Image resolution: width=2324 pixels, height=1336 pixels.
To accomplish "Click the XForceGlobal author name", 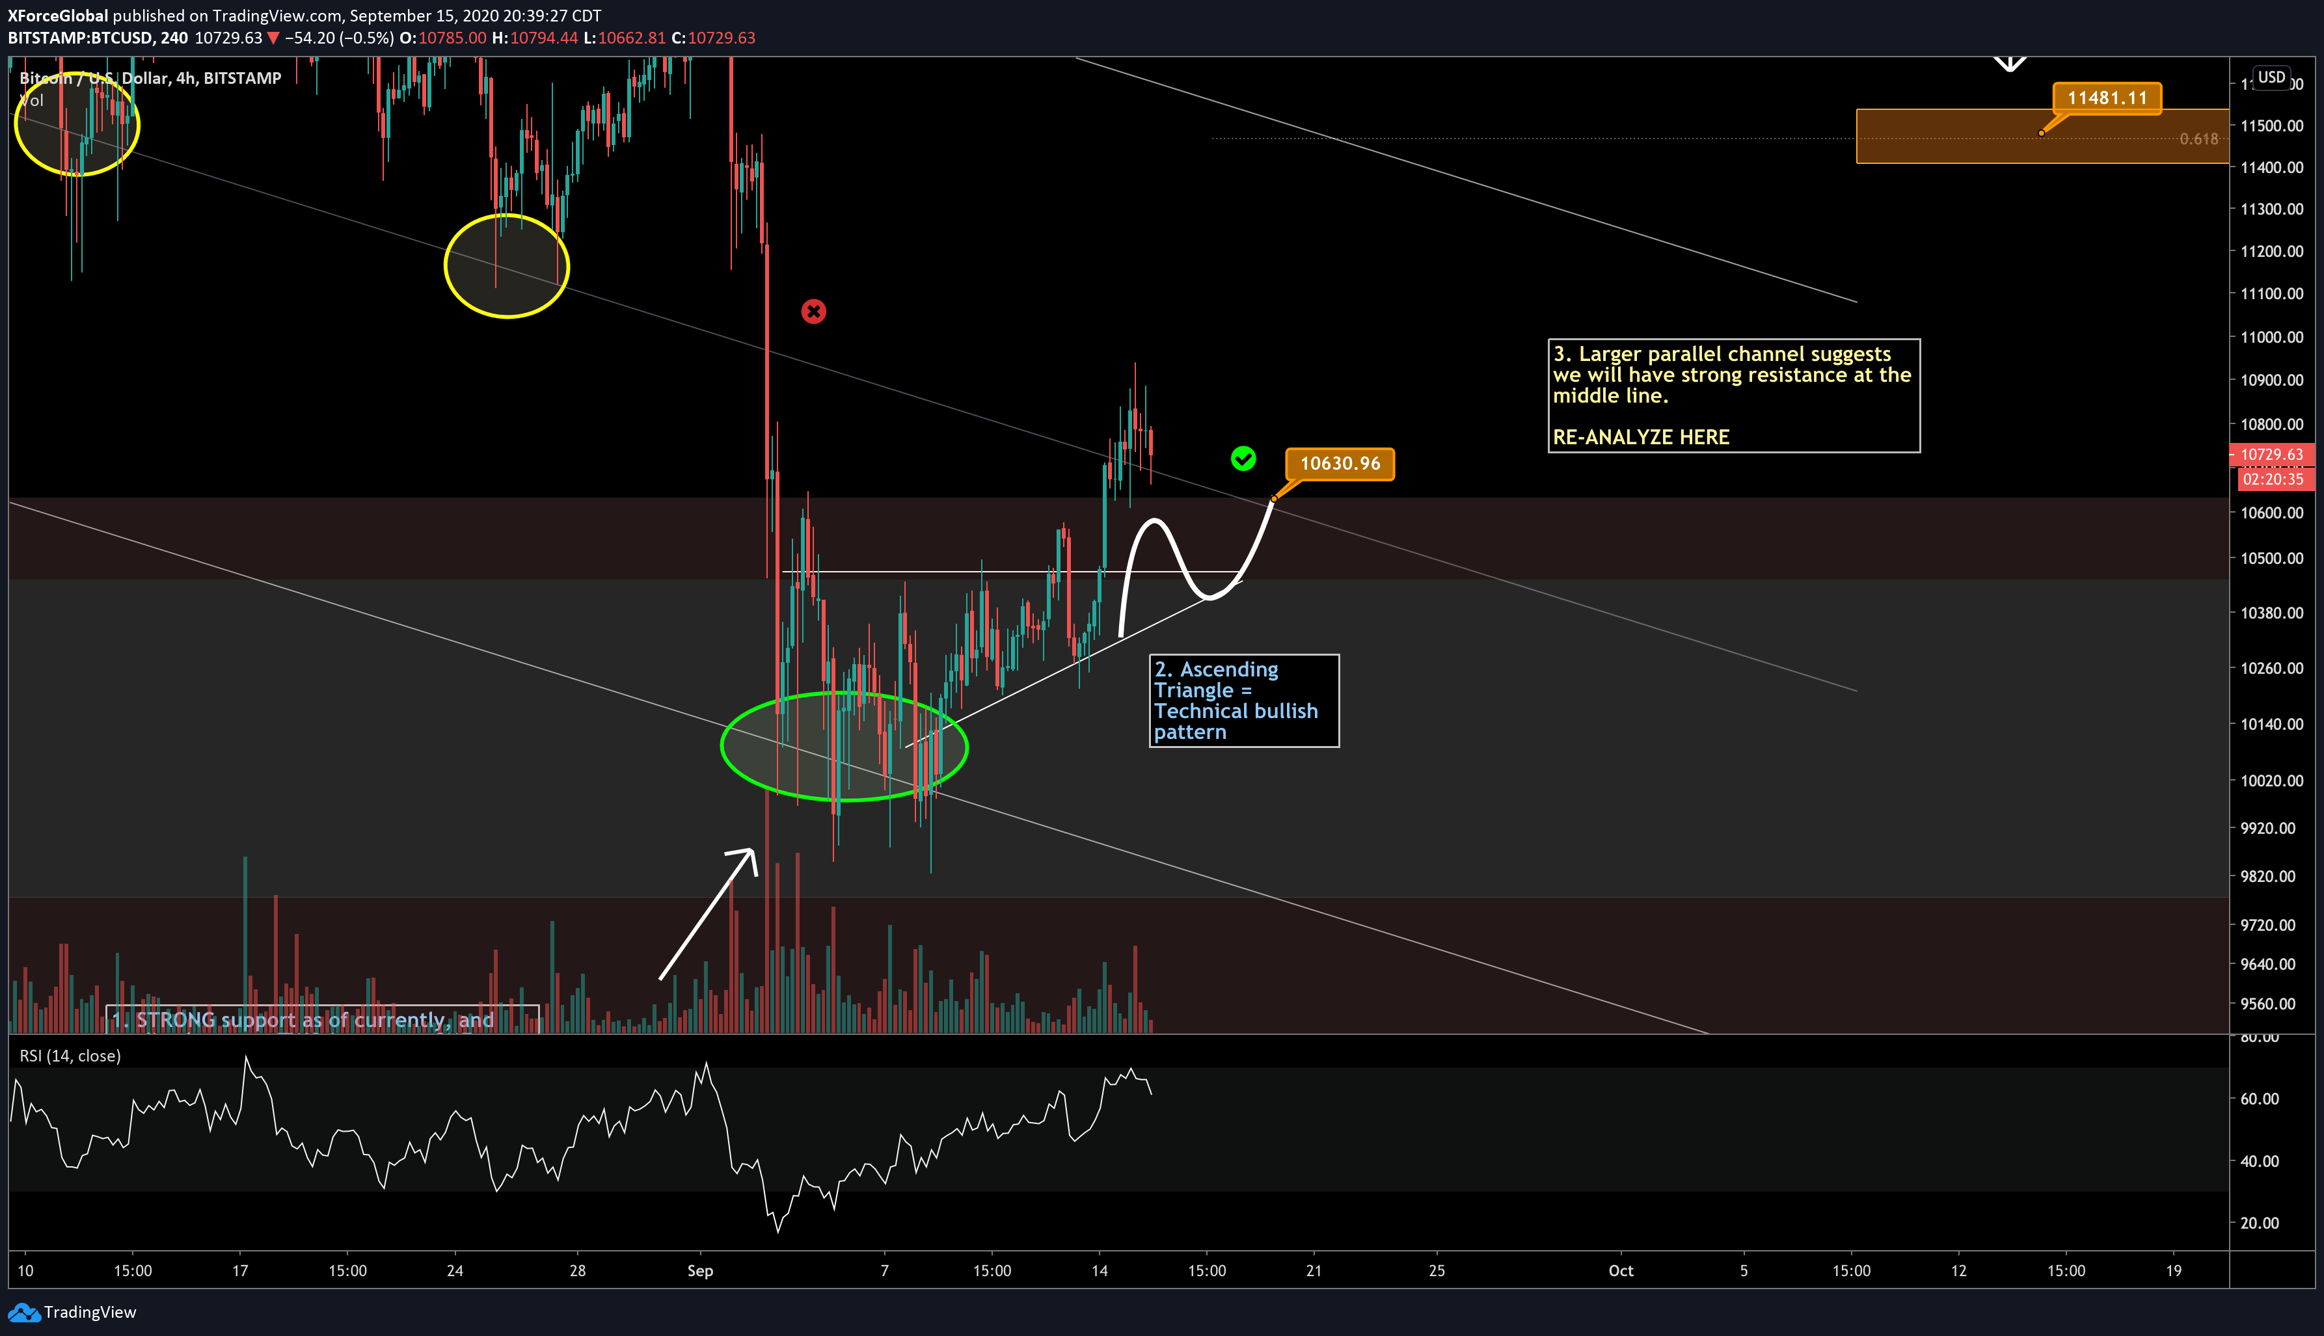I will (58, 16).
